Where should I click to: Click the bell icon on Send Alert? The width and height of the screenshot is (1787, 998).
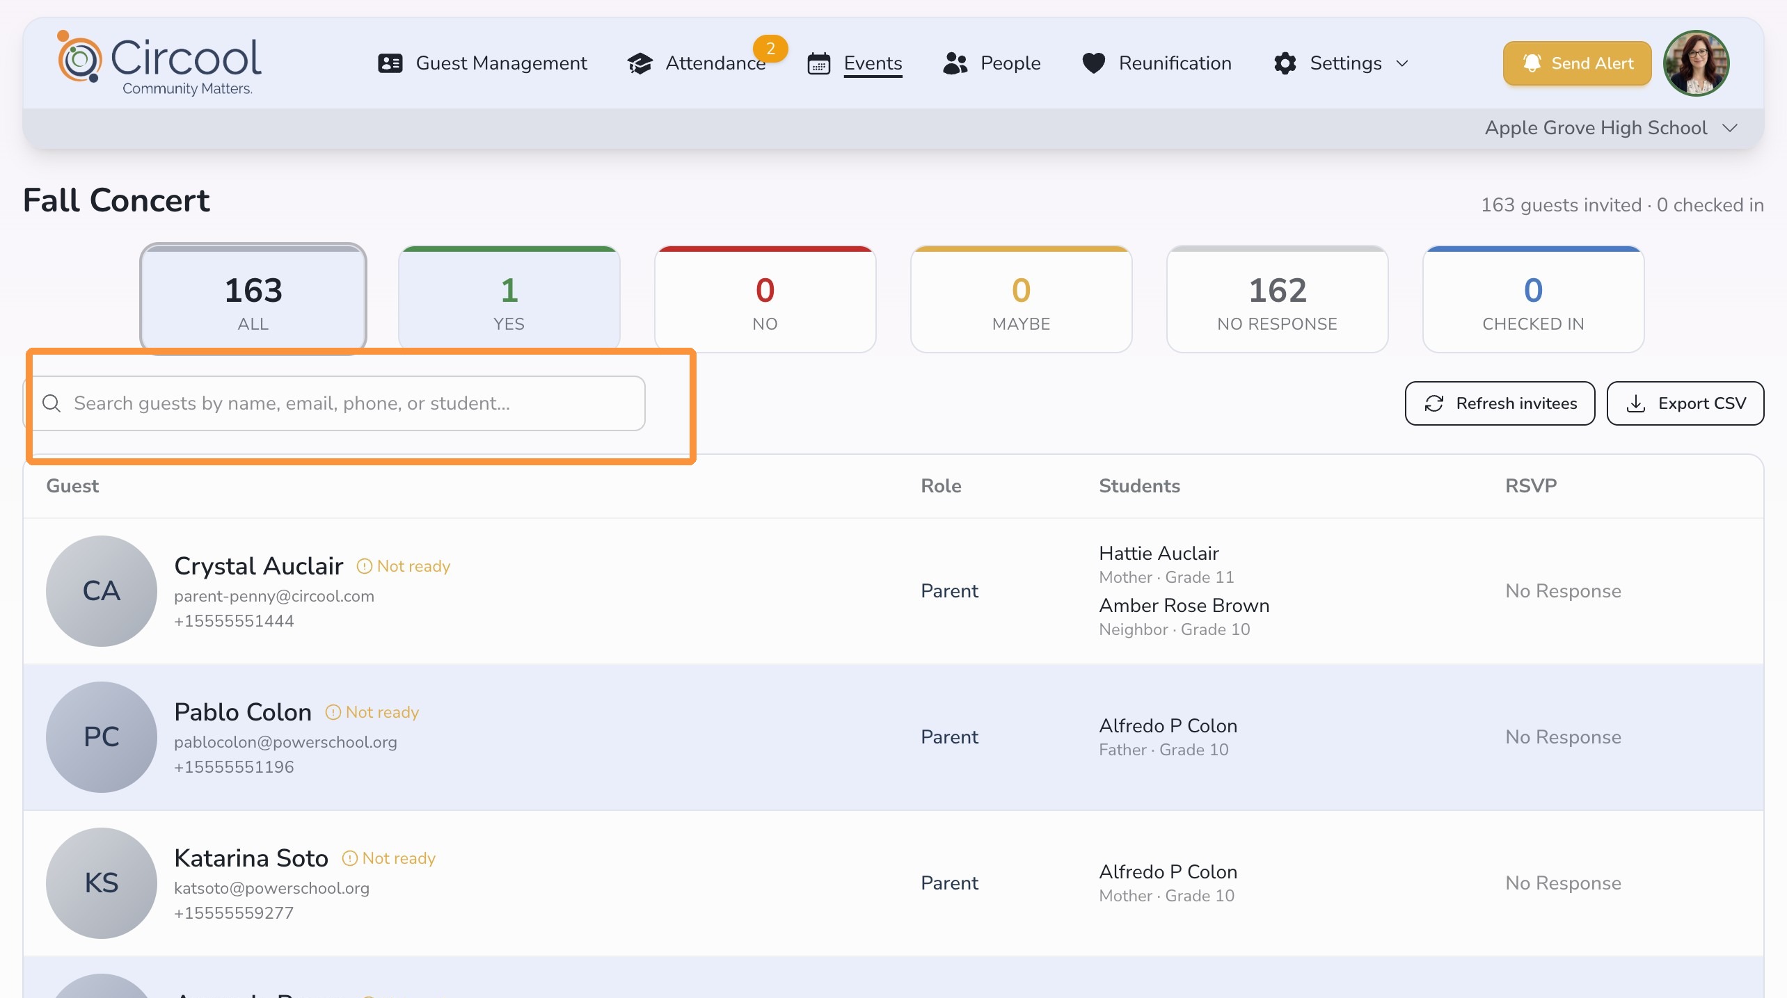1532,63
